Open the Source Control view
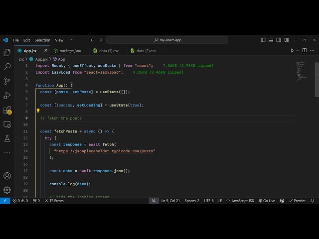Image resolution: width=319 pixels, height=239 pixels. [x=7, y=81]
